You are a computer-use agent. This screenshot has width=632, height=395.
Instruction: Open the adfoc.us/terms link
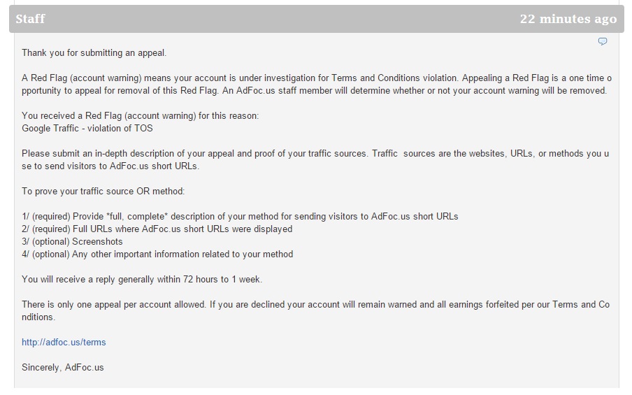tap(64, 343)
